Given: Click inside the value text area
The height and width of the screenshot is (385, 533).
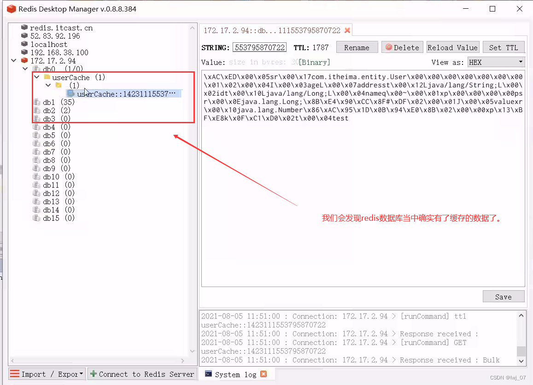Looking at the screenshot, I should click(363, 178).
